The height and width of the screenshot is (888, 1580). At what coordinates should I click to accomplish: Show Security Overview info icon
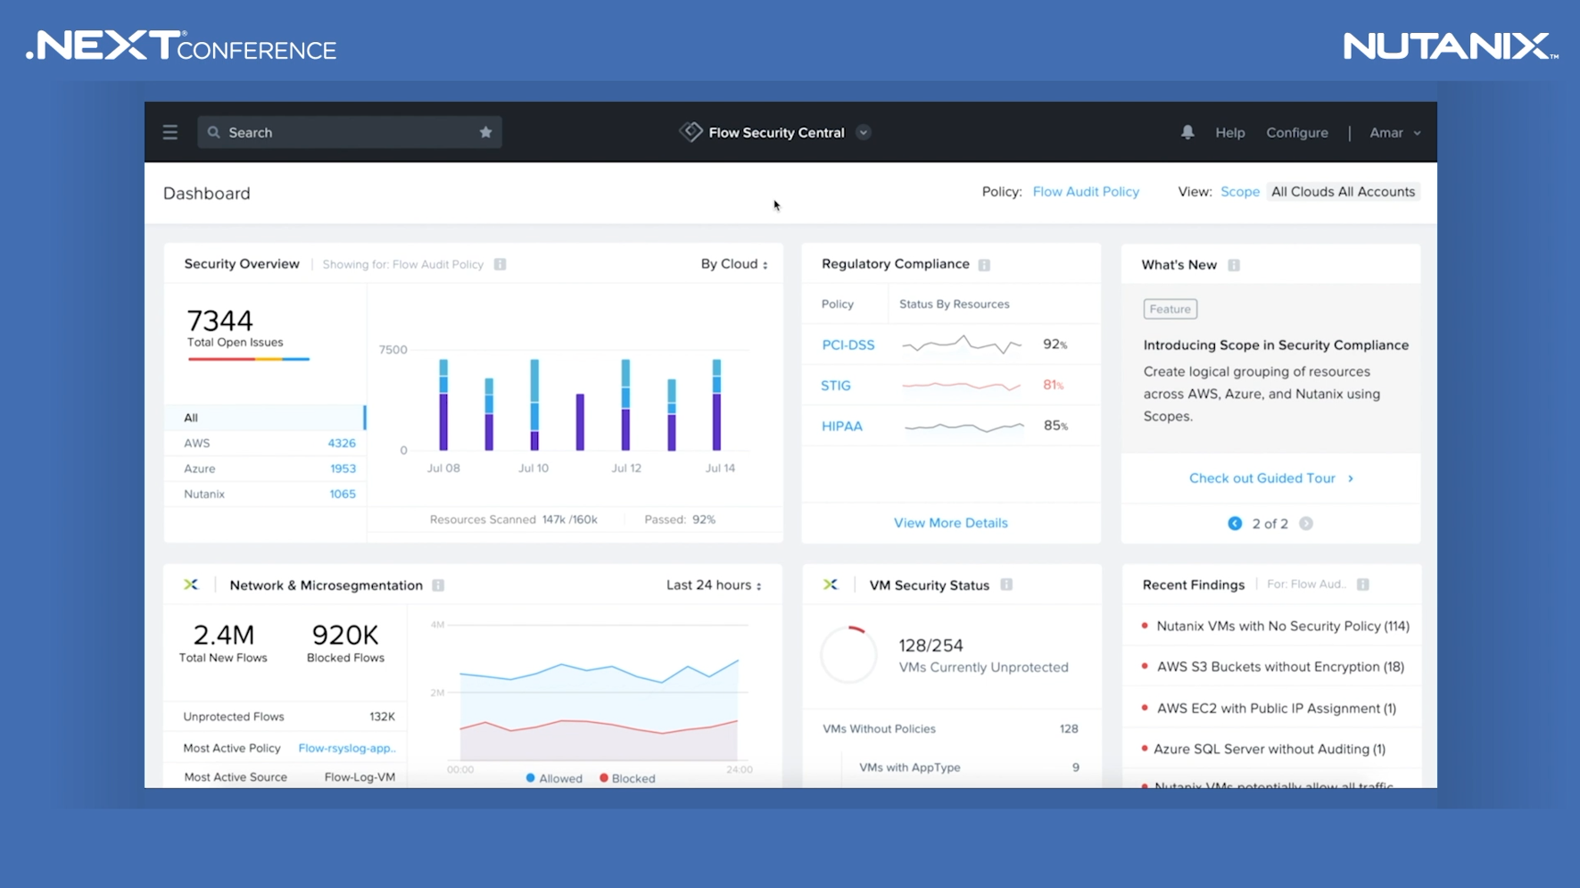tap(500, 264)
